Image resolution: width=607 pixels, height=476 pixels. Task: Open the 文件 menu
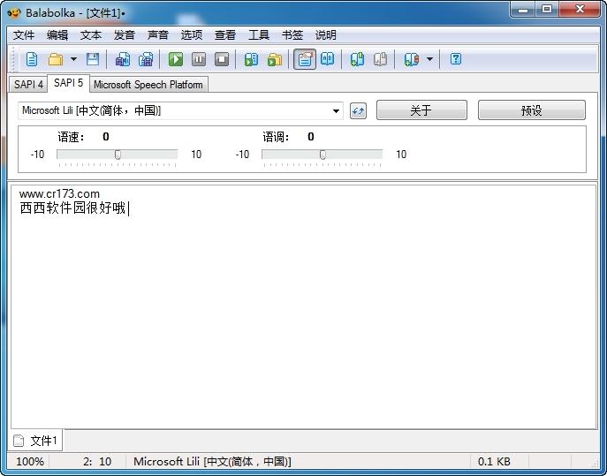point(24,35)
